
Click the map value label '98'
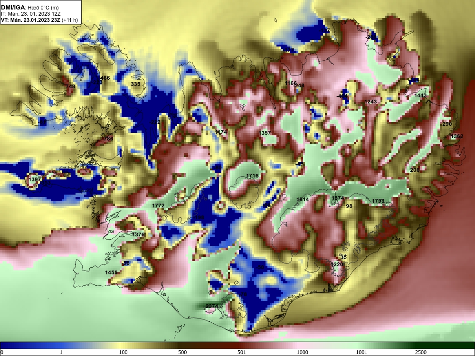tap(349, 206)
